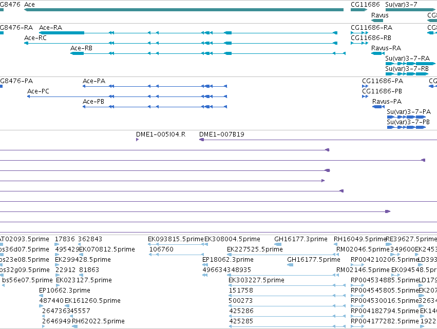The image size is (437, 329).
Task: Click EST 362843
Action: [81, 244]
